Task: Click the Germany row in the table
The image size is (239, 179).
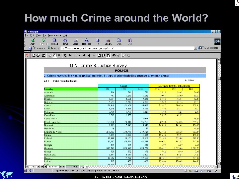Action: 121,148
